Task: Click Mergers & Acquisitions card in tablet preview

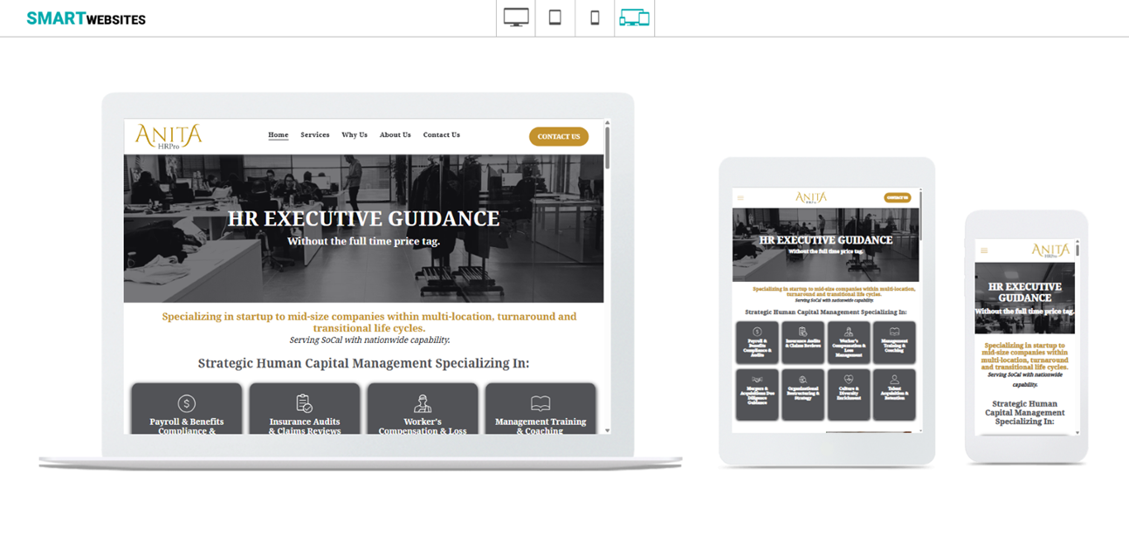Action: [x=757, y=395]
